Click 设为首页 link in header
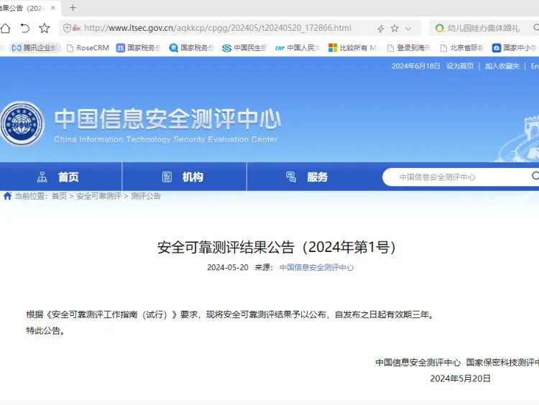 tap(460, 66)
